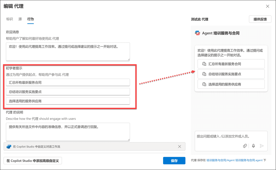This screenshot has height=170, width=276.
Task: Click the send message arrow icon
Action: 262,146
